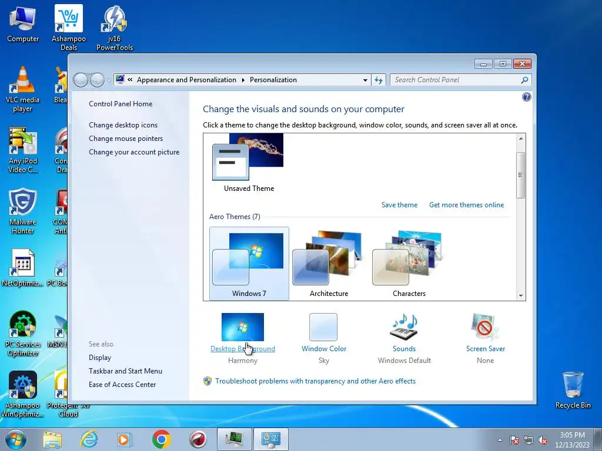The height and width of the screenshot is (451, 602).
Task: Select the Malware Hunter desktop icon
Action: coord(23,211)
